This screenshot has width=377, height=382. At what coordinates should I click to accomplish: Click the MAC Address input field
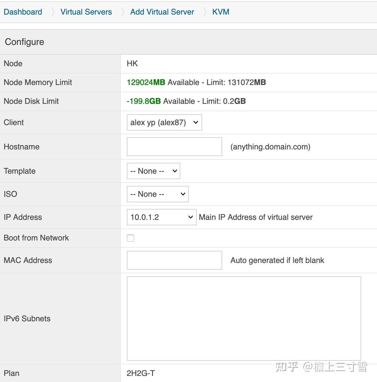[x=174, y=260]
